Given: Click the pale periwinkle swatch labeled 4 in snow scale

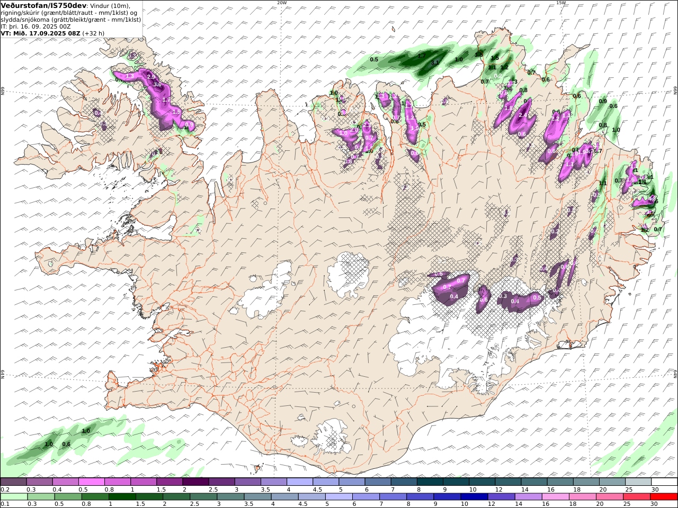Looking at the screenshot, I should (x=300, y=482).
